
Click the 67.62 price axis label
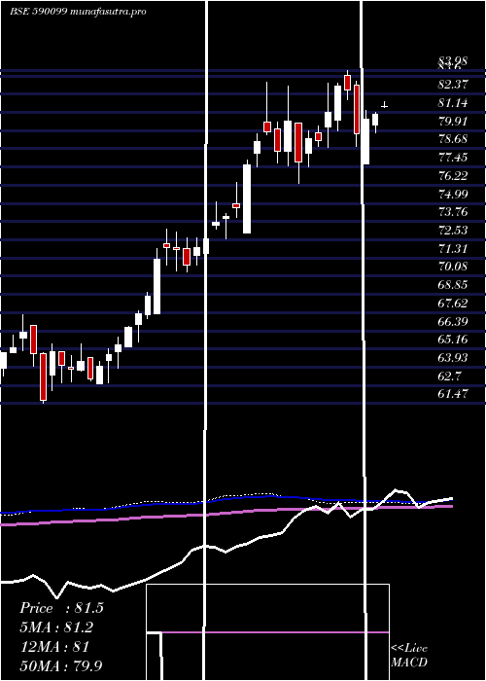tap(453, 304)
